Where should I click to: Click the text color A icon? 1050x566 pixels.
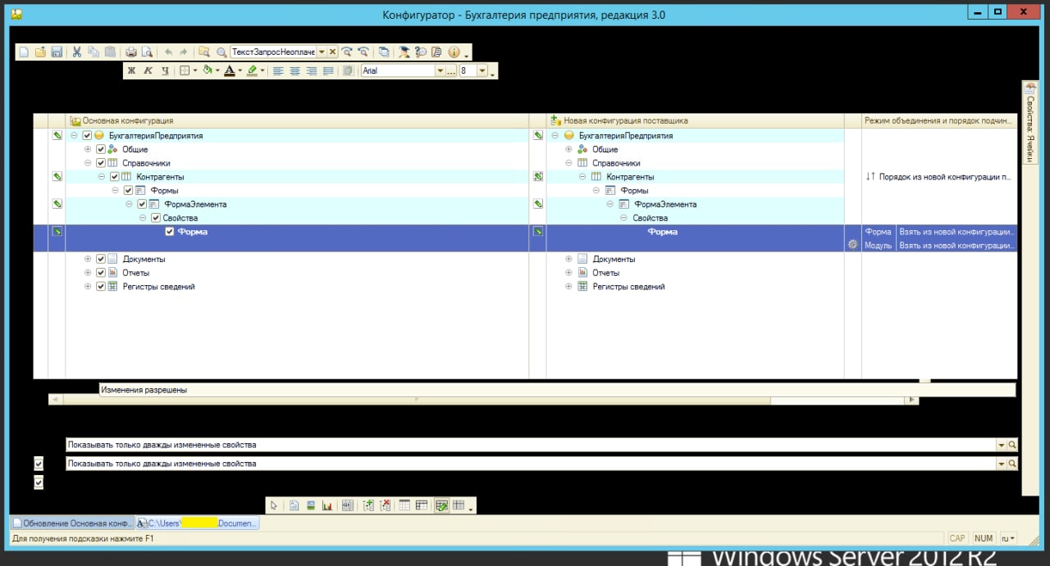click(x=229, y=70)
